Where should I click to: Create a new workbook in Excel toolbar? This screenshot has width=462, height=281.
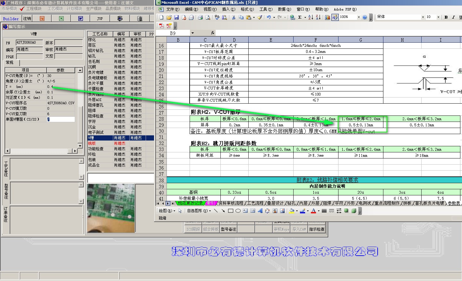[x=162, y=17]
